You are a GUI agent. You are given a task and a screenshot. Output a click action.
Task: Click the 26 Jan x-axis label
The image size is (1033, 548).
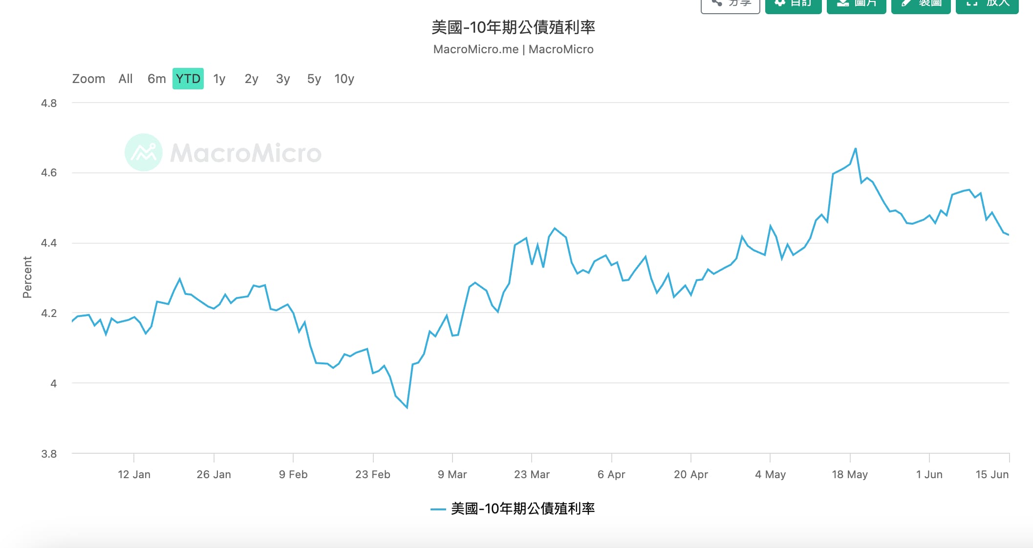click(x=214, y=474)
